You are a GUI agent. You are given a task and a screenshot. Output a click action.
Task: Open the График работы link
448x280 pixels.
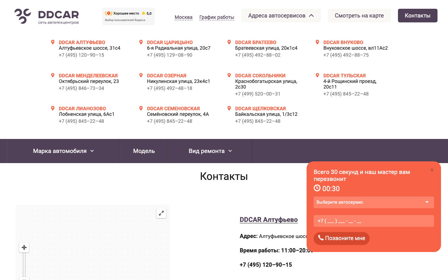point(217,17)
